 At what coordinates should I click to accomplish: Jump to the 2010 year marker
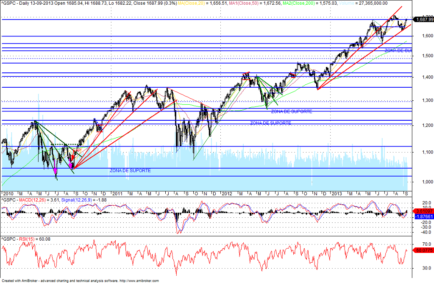(x=8, y=194)
